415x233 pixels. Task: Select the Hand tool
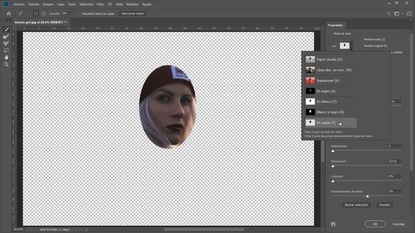tap(6, 58)
